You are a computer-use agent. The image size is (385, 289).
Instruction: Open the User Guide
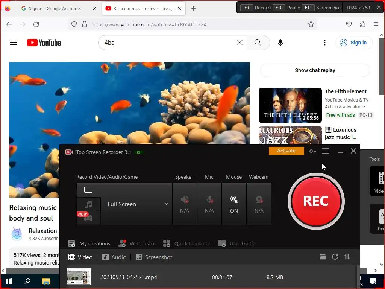237,243
